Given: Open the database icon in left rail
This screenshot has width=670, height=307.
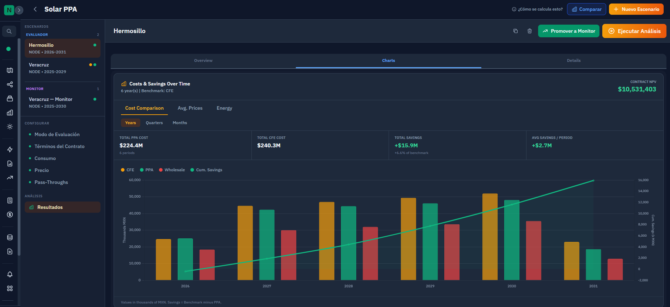Looking at the screenshot, I should [x=10, y=237].
